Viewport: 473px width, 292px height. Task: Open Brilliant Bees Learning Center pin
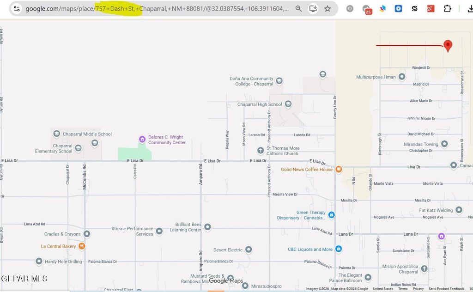pyautogui.click(x=207, y=227)
